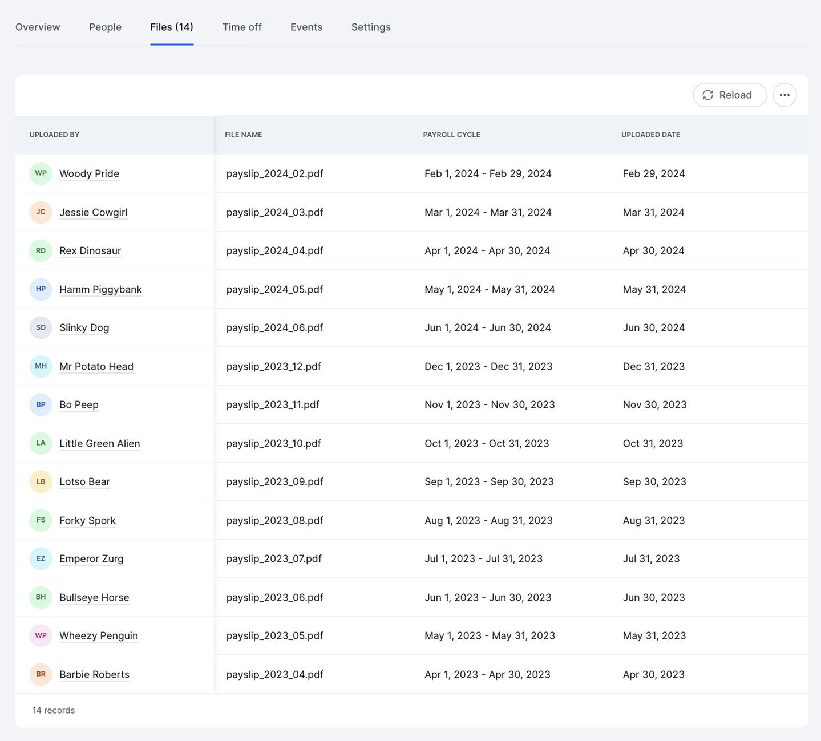
Task: Open Mr Potato Head's profile link
Action: coord(96,366)
